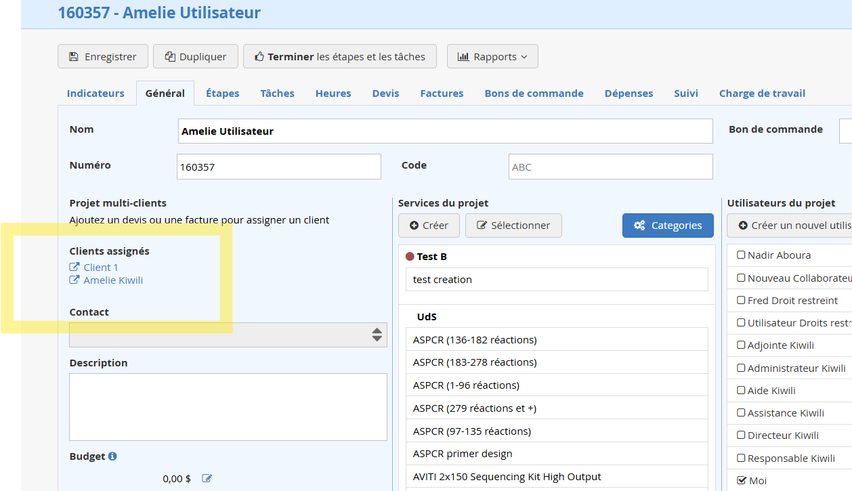Select ASPCR (97-135 réactions) service
Screen dimensions: 852x491
coord(557,431)
